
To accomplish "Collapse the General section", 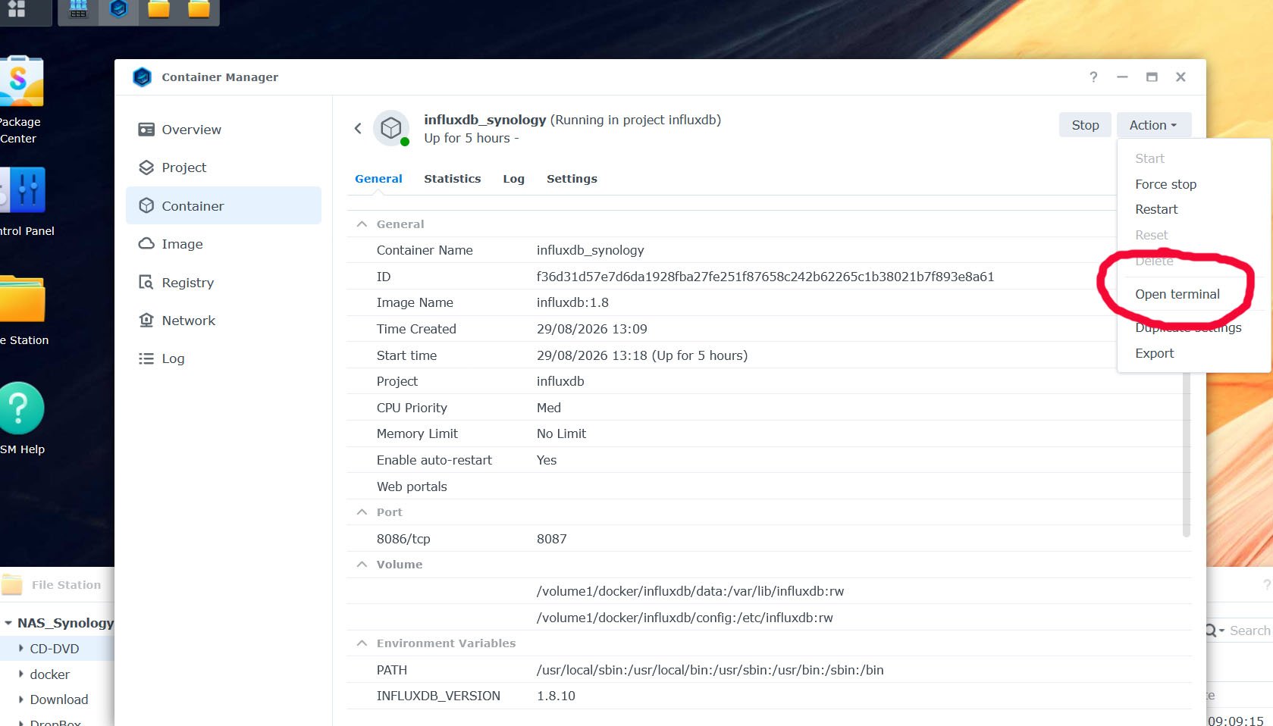I will tap(362, 224).
